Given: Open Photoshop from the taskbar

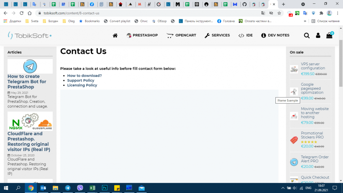Looking at the screenshot, I should coord(105,188).
